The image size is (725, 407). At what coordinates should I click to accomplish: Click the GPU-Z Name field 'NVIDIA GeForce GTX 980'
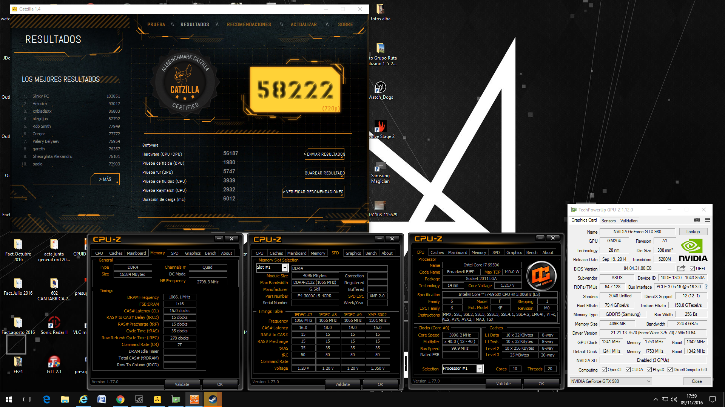(637, 232)
